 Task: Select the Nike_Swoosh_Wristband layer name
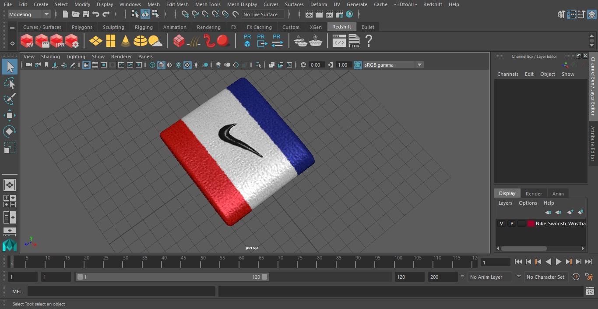(x=560, y=224)
